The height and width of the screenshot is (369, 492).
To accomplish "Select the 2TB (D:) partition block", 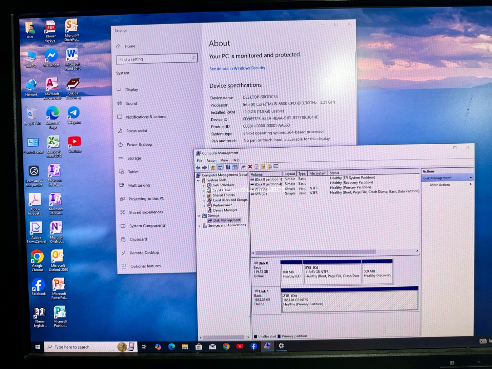I will coord(350,300).
